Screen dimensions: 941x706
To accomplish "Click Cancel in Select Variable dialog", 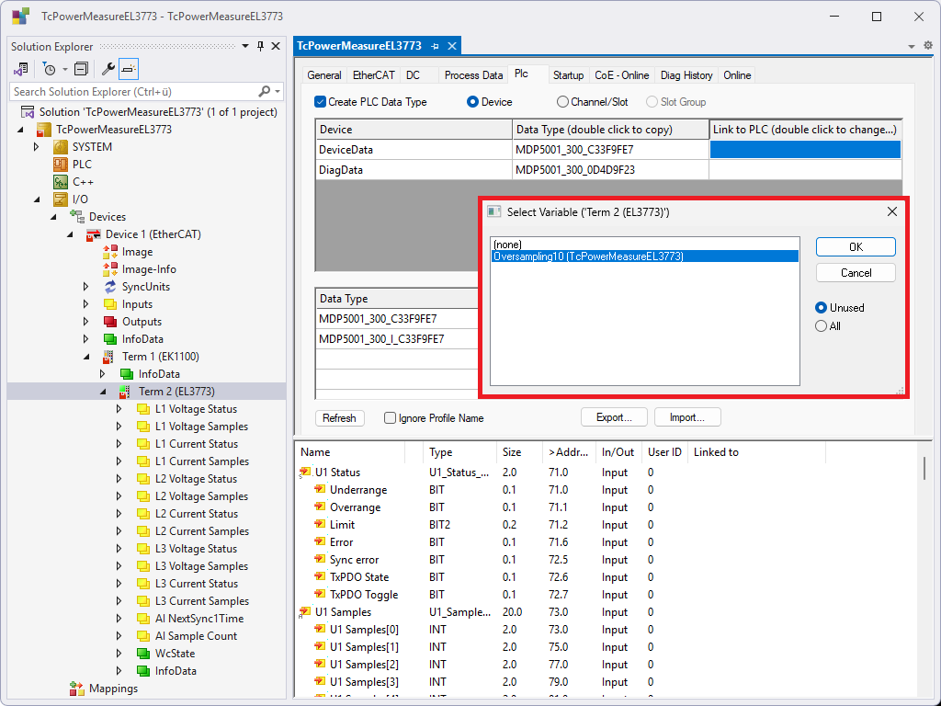I will click(856, 272).
